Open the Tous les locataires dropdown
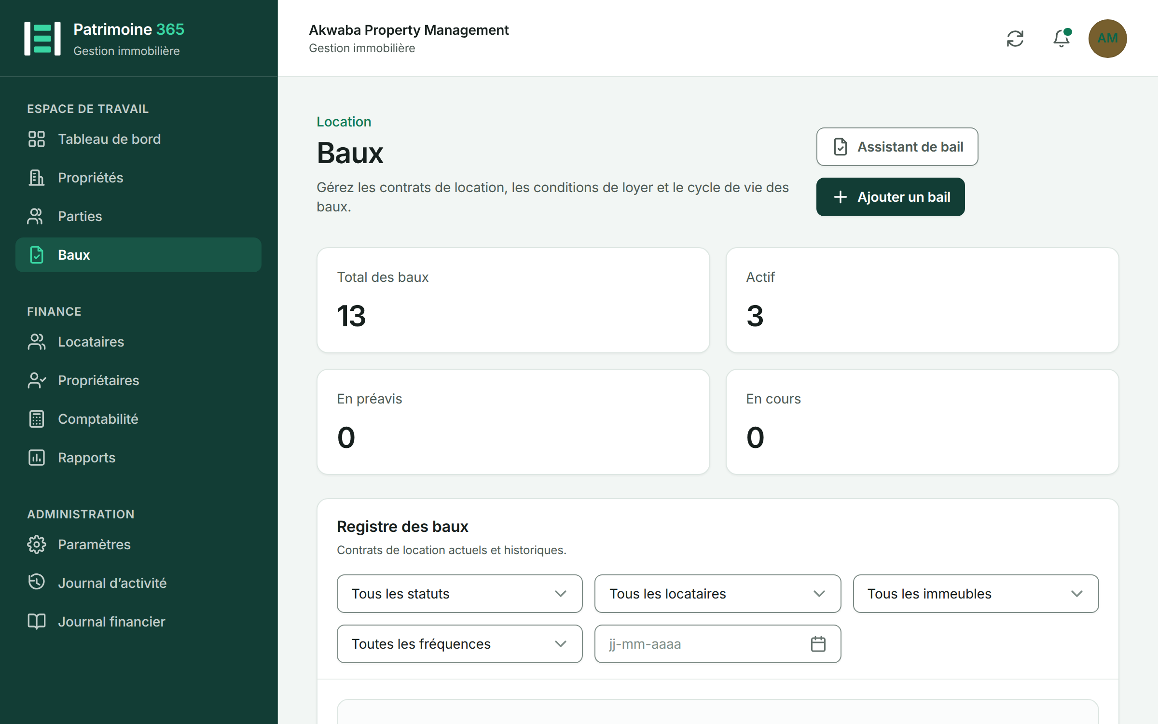Screen dimensions: 1158x724 [717, 594]
